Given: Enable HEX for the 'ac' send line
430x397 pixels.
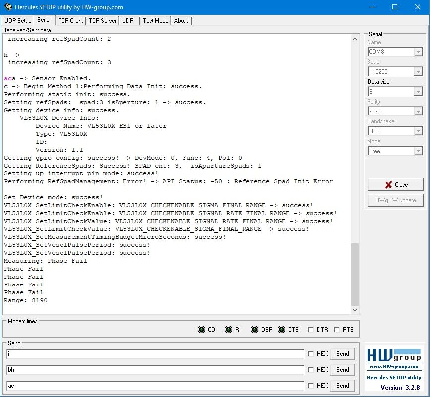Looking at the screenshot, I should (x=310, y=386).
